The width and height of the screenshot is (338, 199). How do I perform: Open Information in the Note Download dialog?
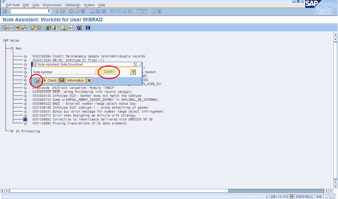[76, 80]
